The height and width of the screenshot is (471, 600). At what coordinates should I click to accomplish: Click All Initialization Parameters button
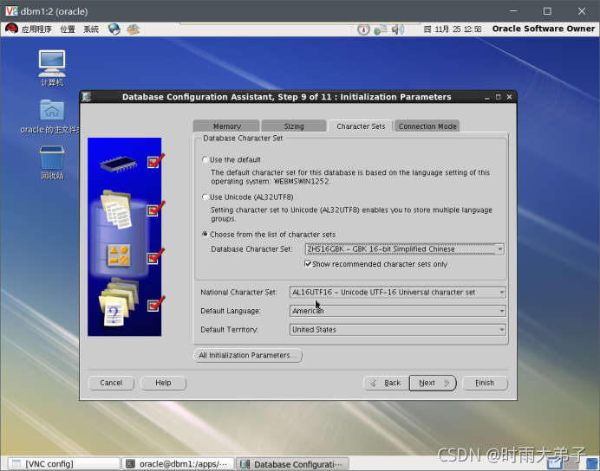pyautogui.click(x=248, y=355)
